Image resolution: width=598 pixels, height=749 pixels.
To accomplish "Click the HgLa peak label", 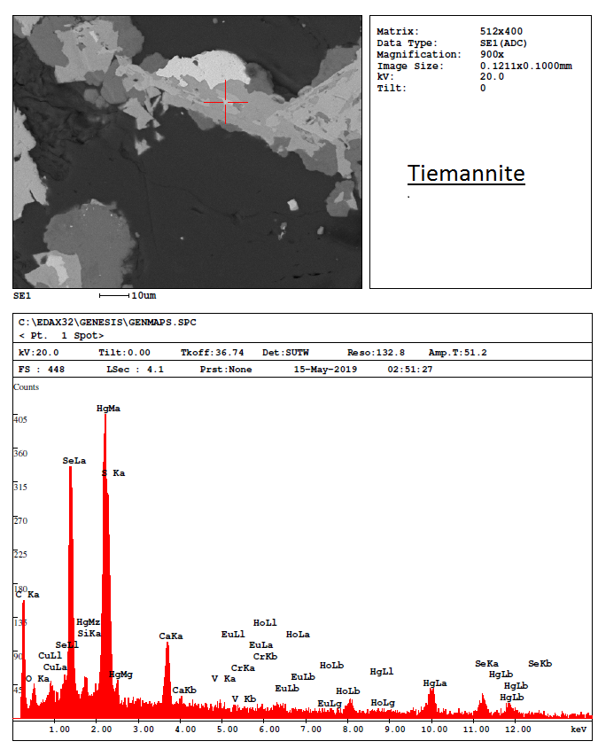I will [435, 683].
